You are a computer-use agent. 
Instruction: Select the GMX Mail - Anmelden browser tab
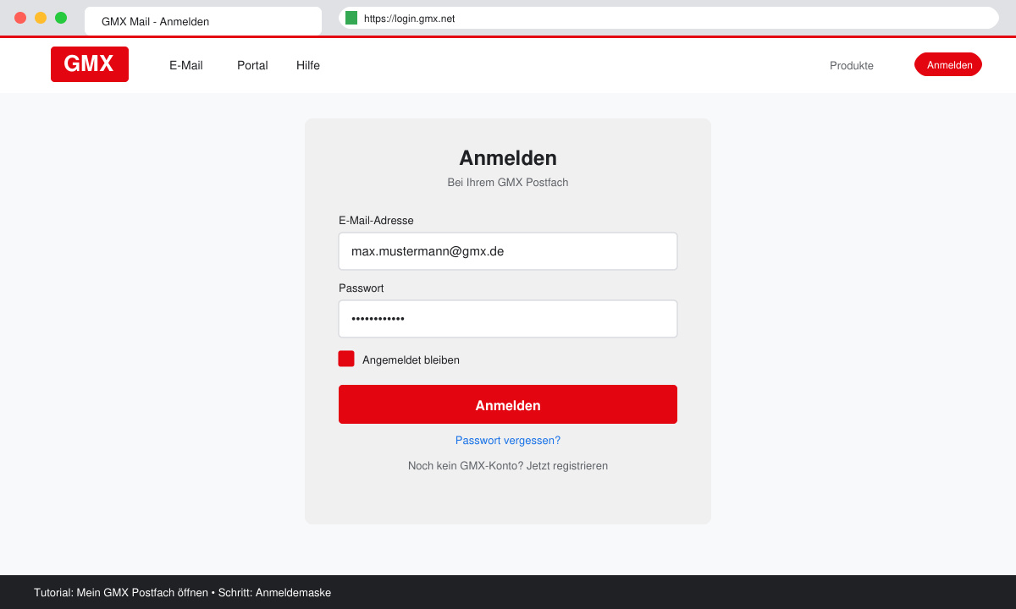[203, 21]
